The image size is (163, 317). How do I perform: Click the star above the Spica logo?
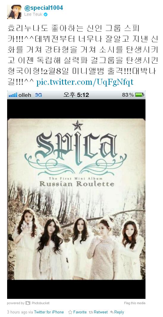[x=77, y=125]
